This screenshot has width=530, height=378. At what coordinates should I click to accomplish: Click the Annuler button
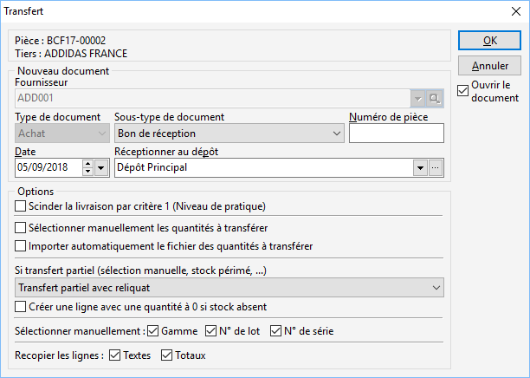(489, 66)
